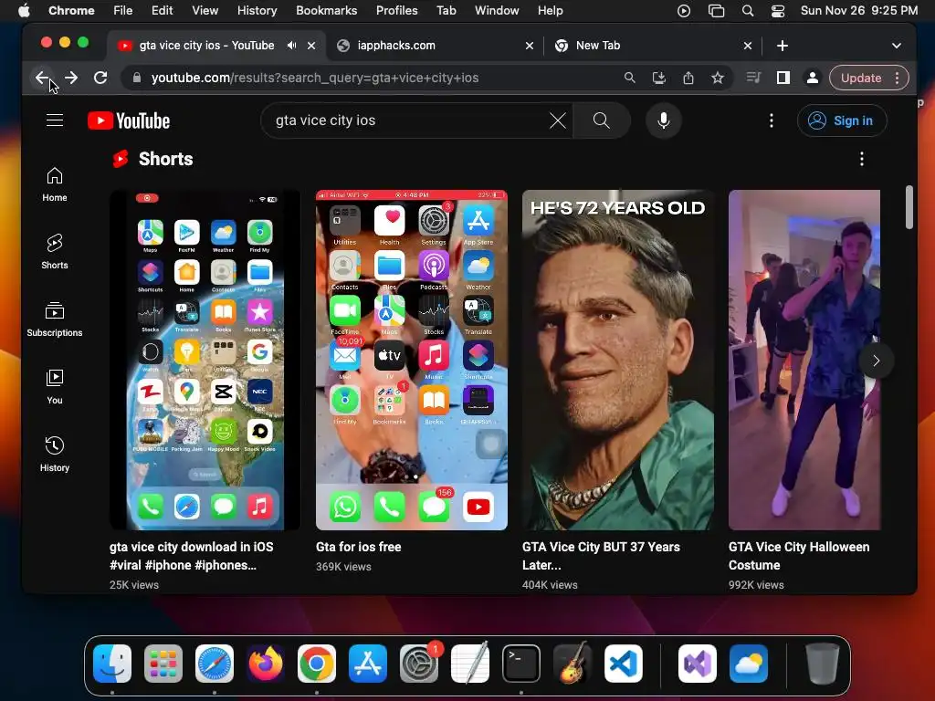This screenshot has width=935, height=701.
Task: Open Terminal from the Dock
Action: (x=521, y=664)
